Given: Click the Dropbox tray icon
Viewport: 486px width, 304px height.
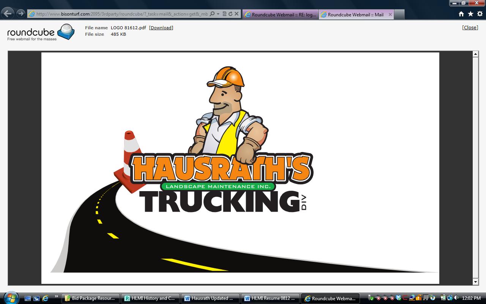Looking at the screenshot, I should pyautogui.click(x=399, y=298).
